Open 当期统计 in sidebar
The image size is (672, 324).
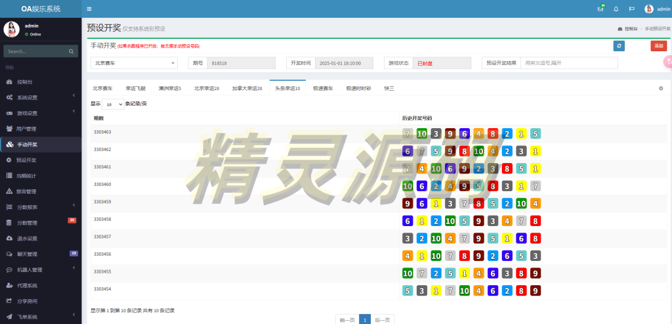click(x=41, y=175)
